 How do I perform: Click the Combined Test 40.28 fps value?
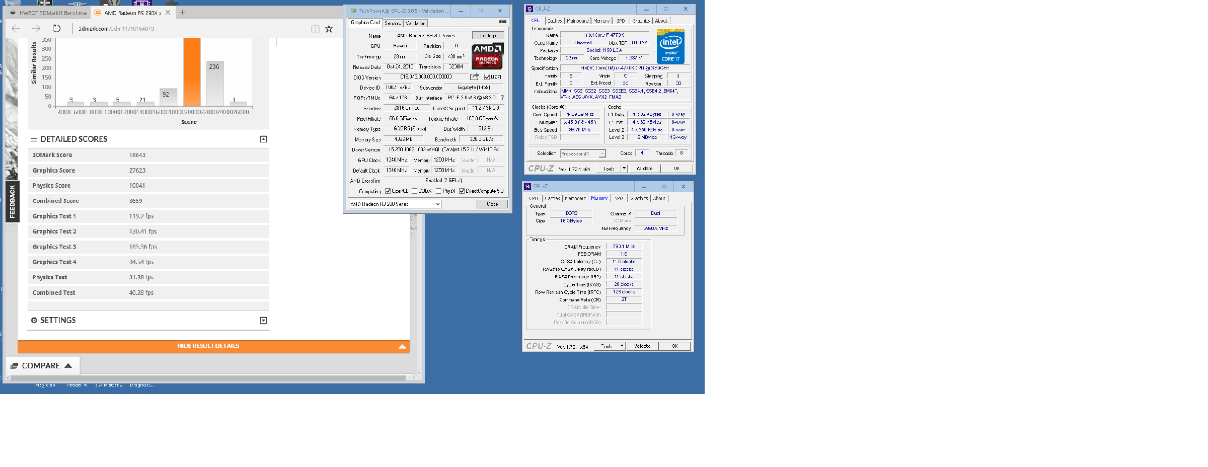[141, 292]
